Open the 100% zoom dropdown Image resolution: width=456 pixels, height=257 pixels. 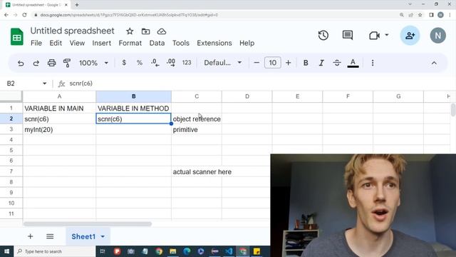coord(93,63)
